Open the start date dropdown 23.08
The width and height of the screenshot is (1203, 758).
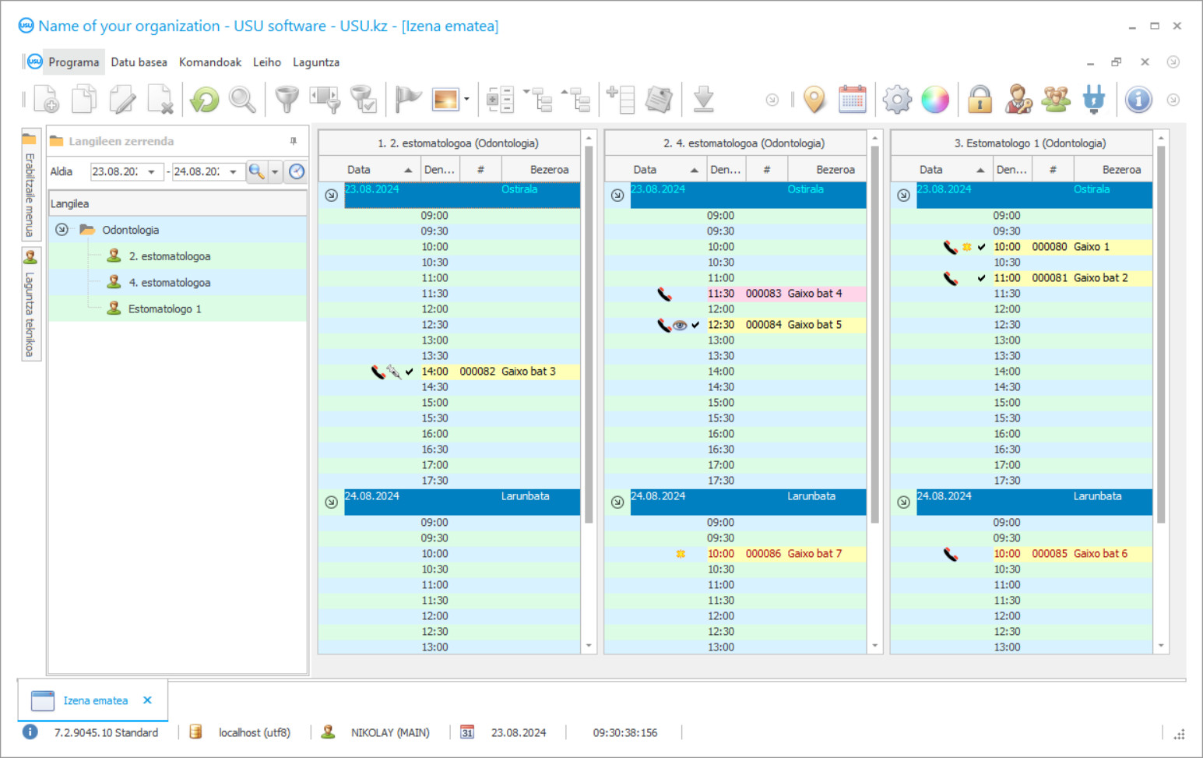point(151,172)
